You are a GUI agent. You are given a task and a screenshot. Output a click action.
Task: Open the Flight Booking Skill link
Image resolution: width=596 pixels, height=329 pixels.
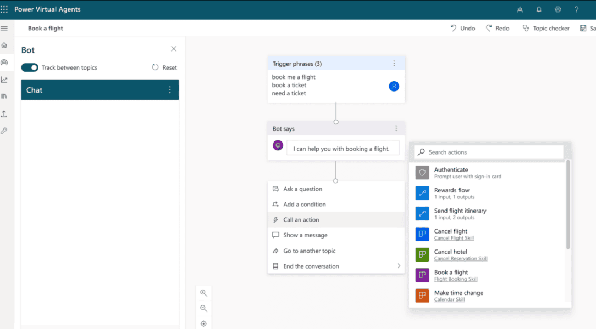[x=456, y=279]
